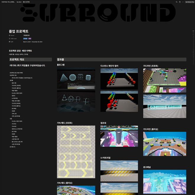Jump to 감사합니다 in table of contents
Image resolution: width=195 pixels, height=195 pixels.
pyautogui.click(x=13, y=147)
